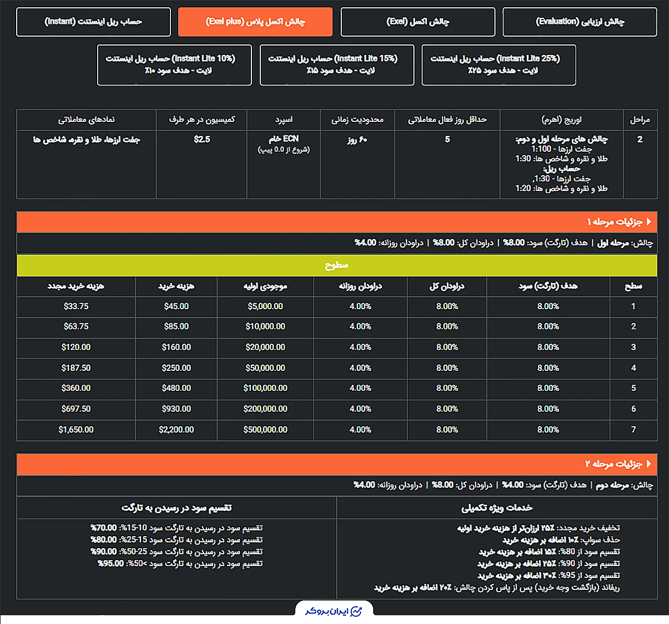
Task: Click the لوریج (اهرم) leverage column header
Action: (561, 120)
